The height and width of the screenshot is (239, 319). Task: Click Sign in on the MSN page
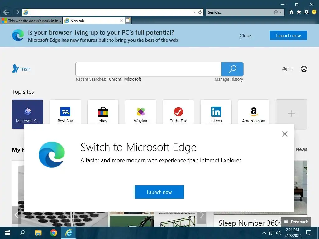coord(288,69)
